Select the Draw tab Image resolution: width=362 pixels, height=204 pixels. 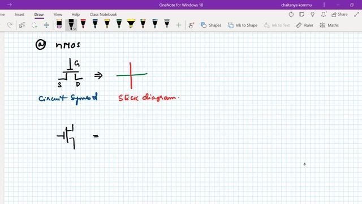(x=39, y=14)
